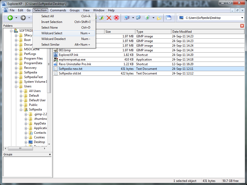Viewport: 247px width, 185px height.
Task: Choose Select None menu entry
Action: coord(64,28)
